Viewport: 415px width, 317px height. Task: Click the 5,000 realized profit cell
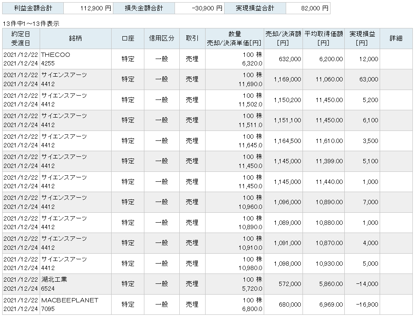click(x=362, y=264)
